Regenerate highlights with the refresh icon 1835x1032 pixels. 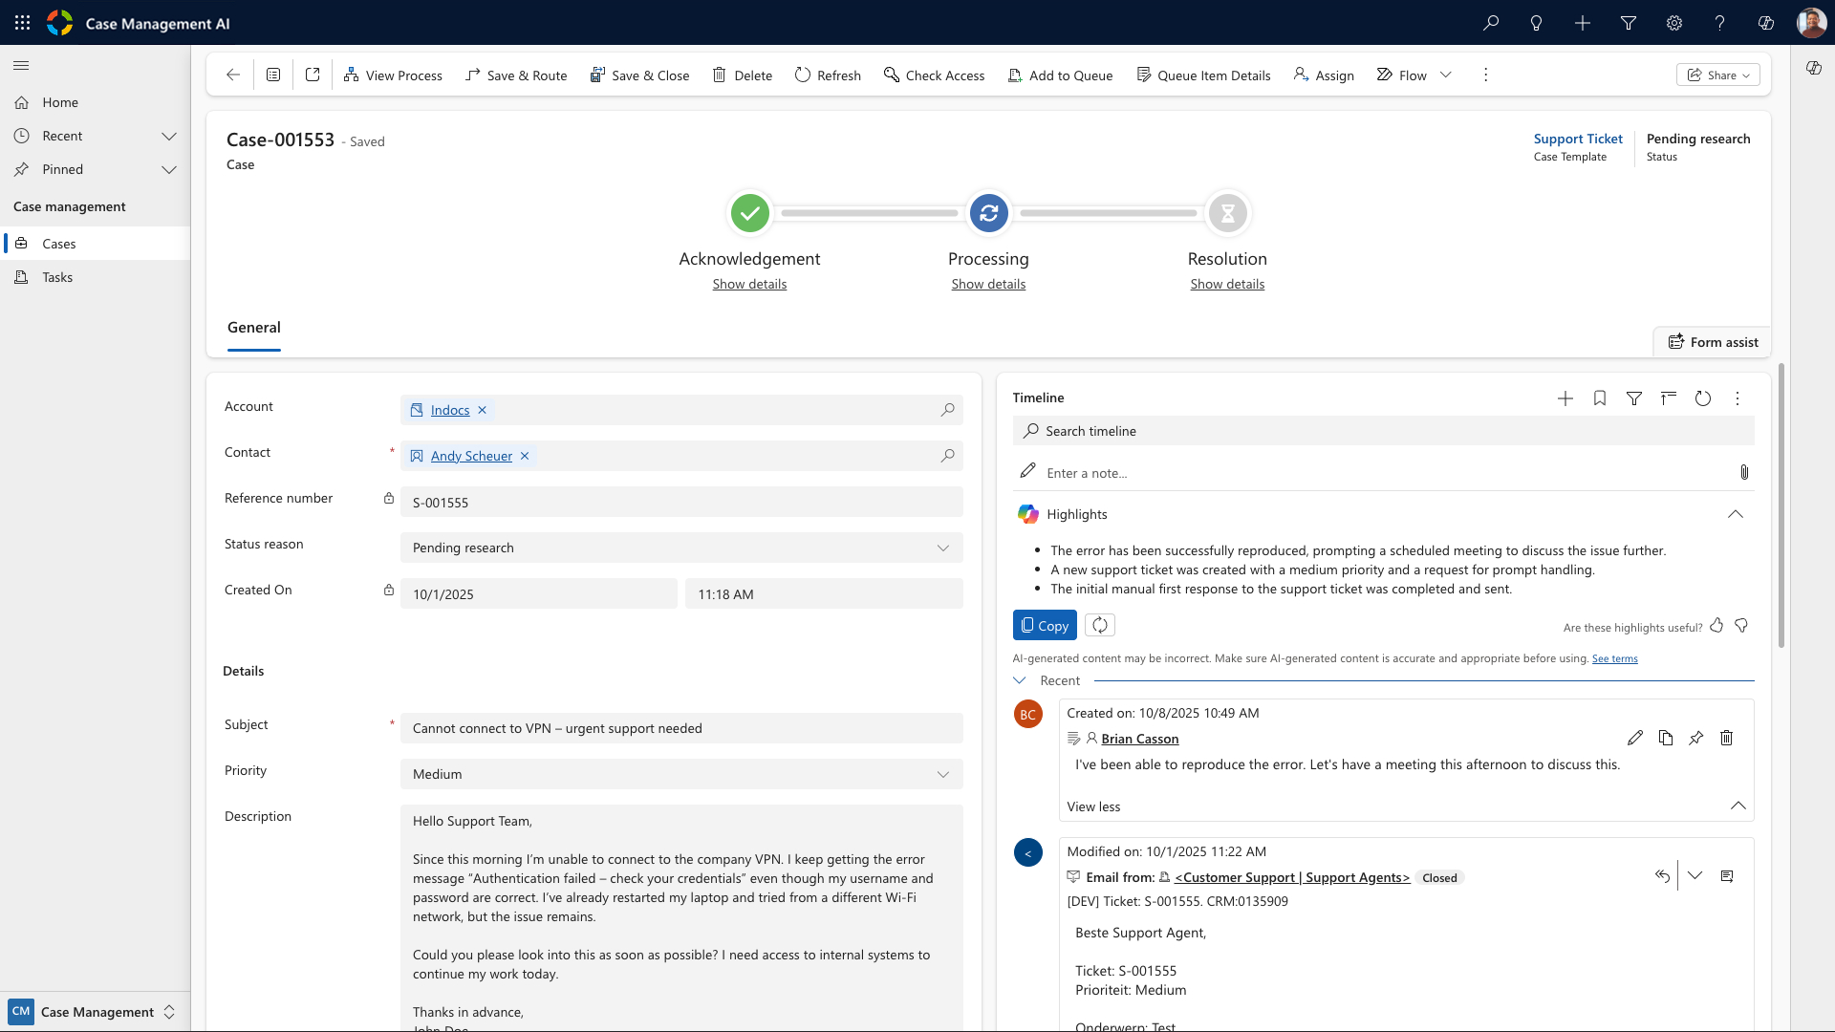click(x=1100, y=625)
